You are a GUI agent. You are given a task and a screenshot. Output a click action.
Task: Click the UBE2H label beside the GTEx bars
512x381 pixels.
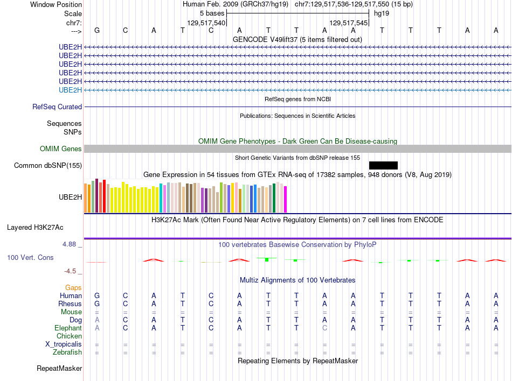tap(70, 197)
